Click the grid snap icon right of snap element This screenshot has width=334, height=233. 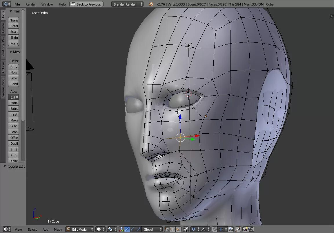click(231, 230)
